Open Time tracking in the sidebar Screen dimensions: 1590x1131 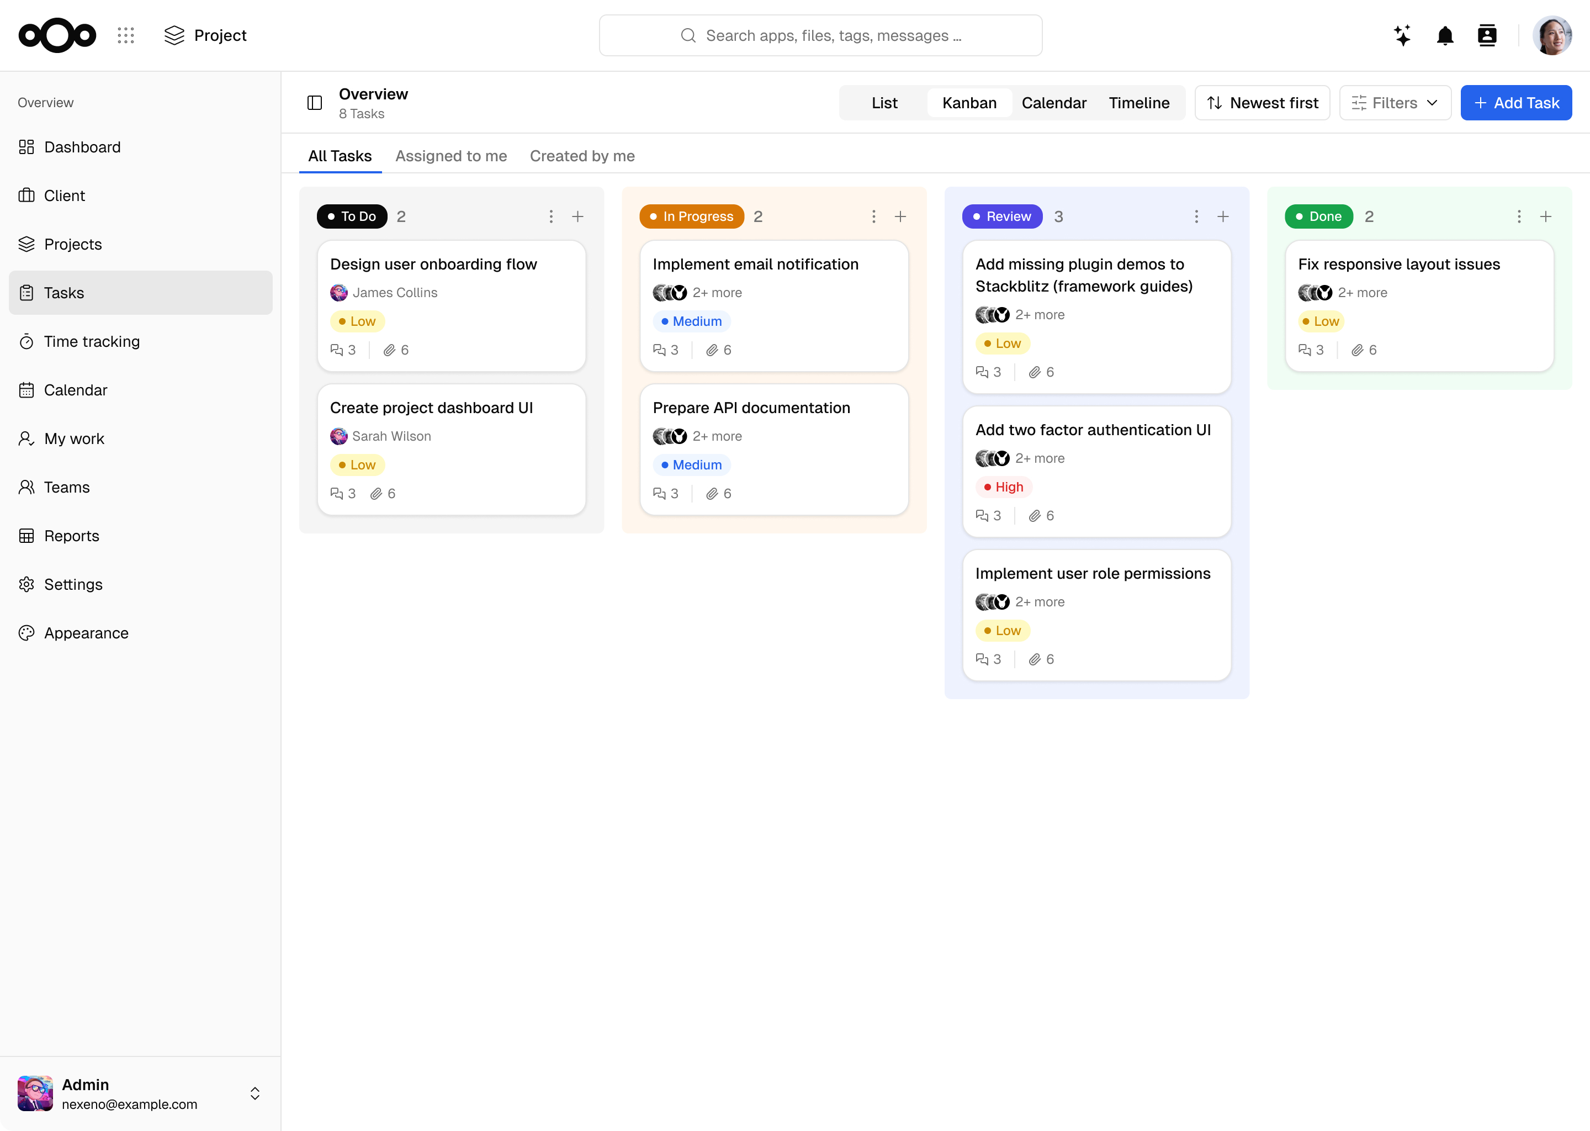[141, 341]
